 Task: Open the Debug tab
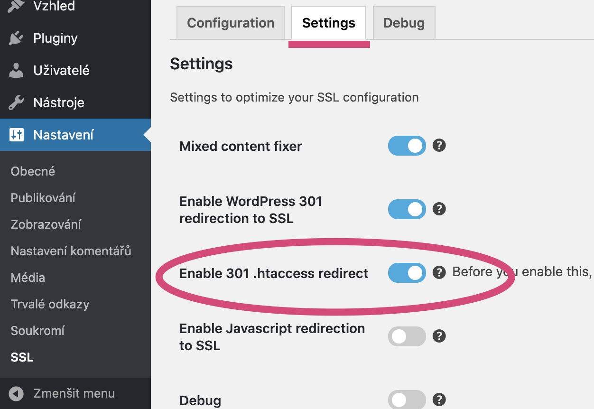tap(404, 23)
